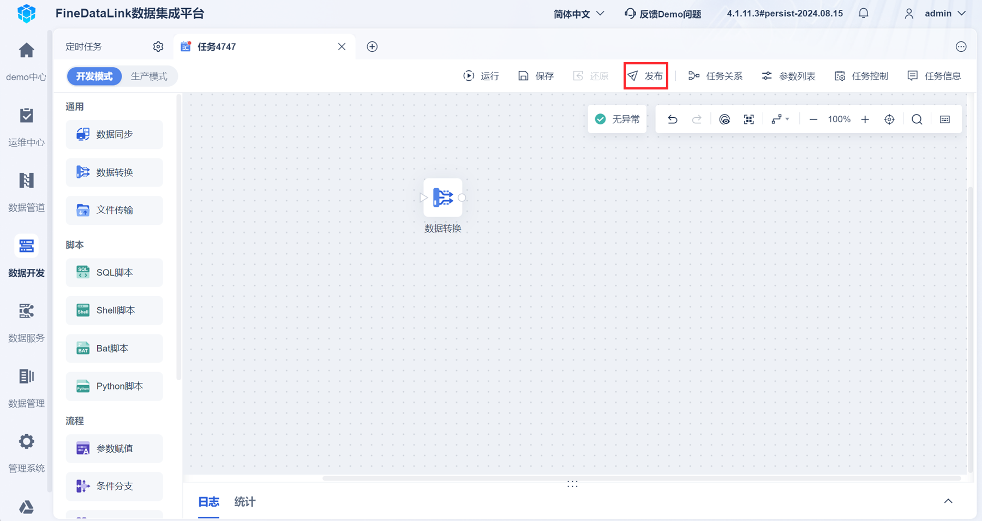
Task: Click the fit-to-screen canvas icon
Action: click(749, 119)
